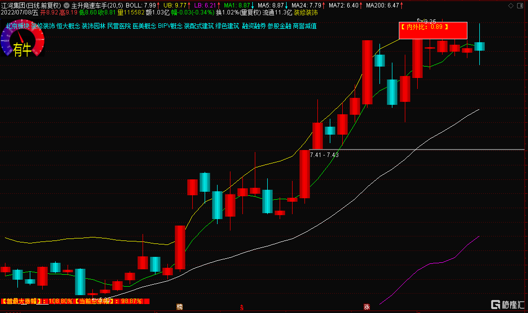Image resolution: width=528 pixels, height=313 pixels.
Task: Open the BIPV概念 concept tag
Action: pyautogui.click(x=170, y=26)
